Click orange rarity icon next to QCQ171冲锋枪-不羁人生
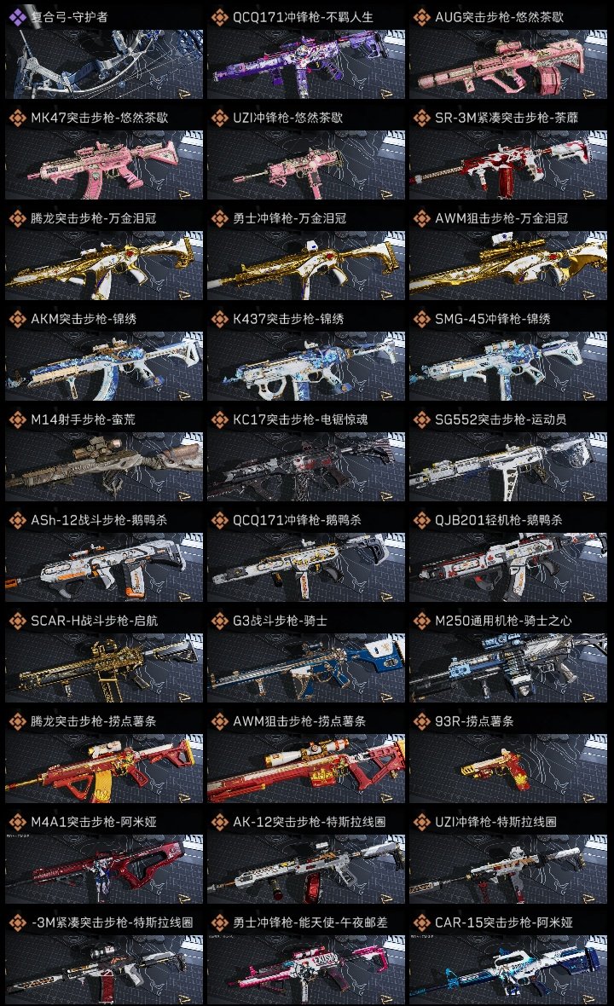Image resolution: width=614 pixels, height=1006 pixels. [x=219, y=17]
